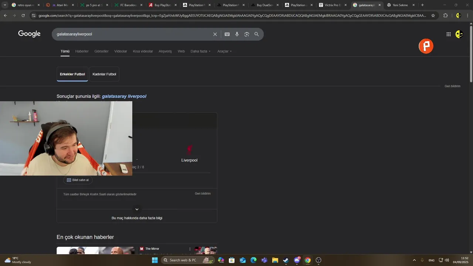Start a voice search with microphone
This screenshot has width=473, height=266.
(237, 34)
